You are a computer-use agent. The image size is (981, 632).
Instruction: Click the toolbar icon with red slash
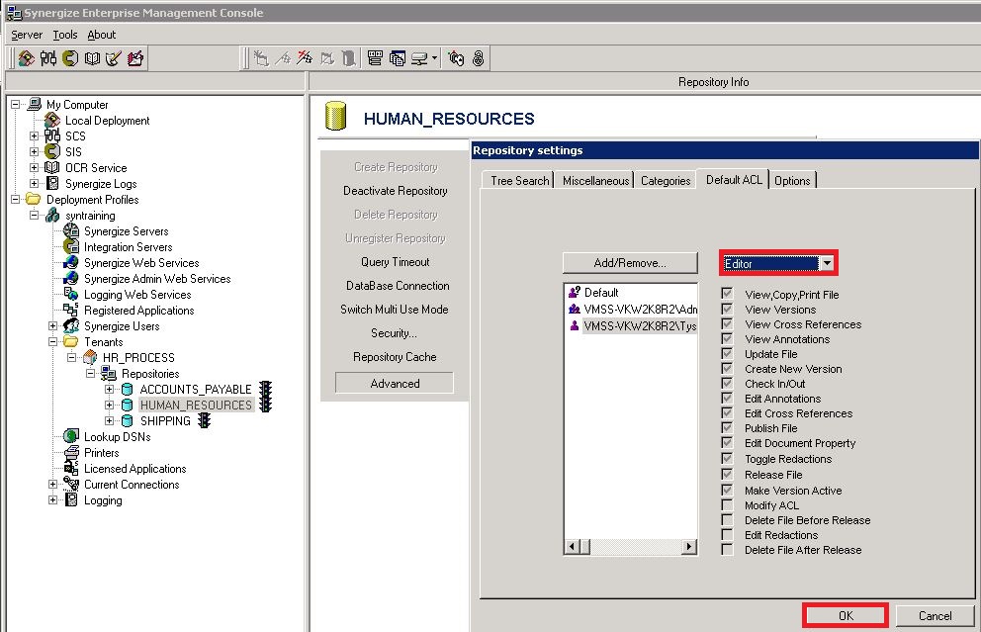tap(305, 58)
